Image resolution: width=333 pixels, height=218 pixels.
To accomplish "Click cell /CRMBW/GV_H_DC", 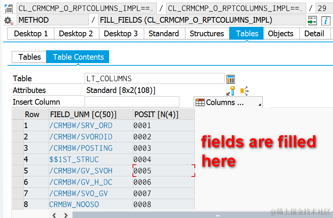I will tap(91, 182).
